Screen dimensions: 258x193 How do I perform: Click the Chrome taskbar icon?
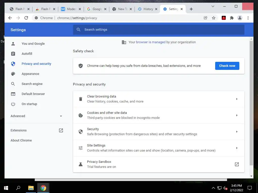[43, 188]
